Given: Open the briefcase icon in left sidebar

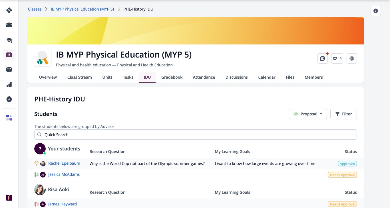Looking at the screenshot, I should tap(9, 25).
